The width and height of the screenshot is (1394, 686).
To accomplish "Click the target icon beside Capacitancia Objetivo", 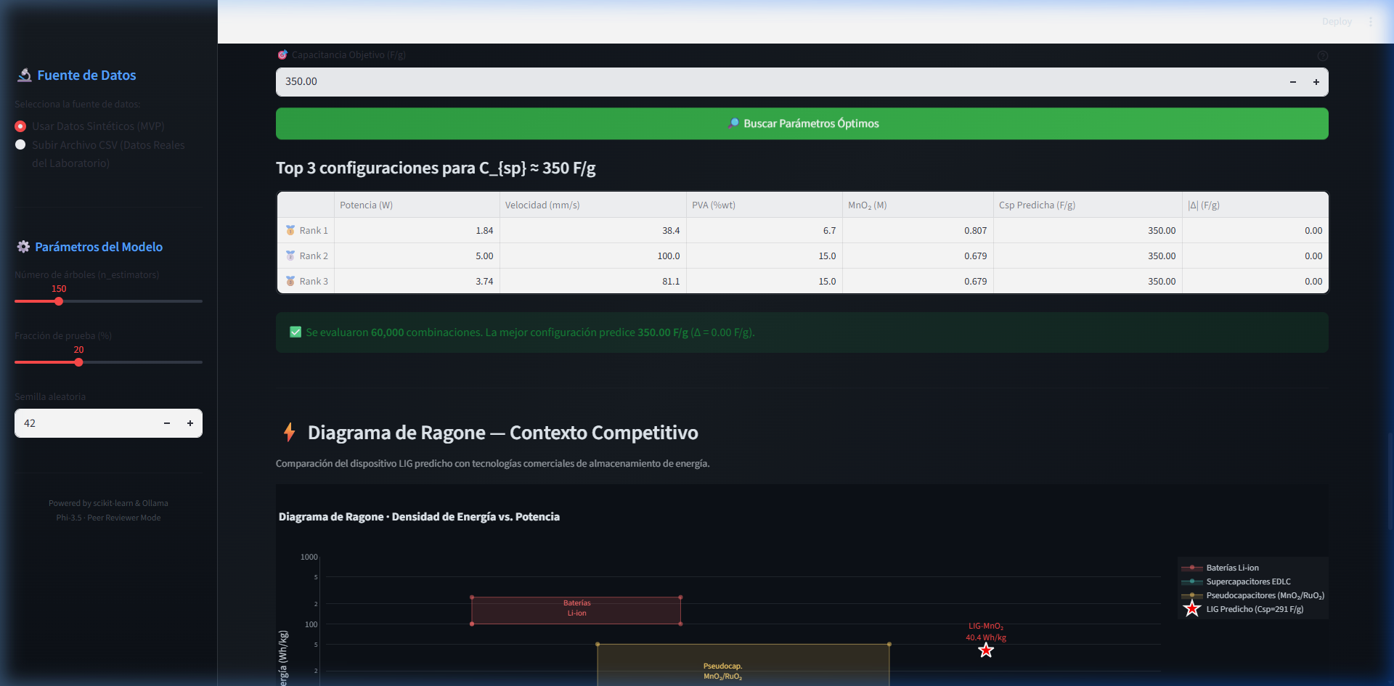I will pos(282,54).
